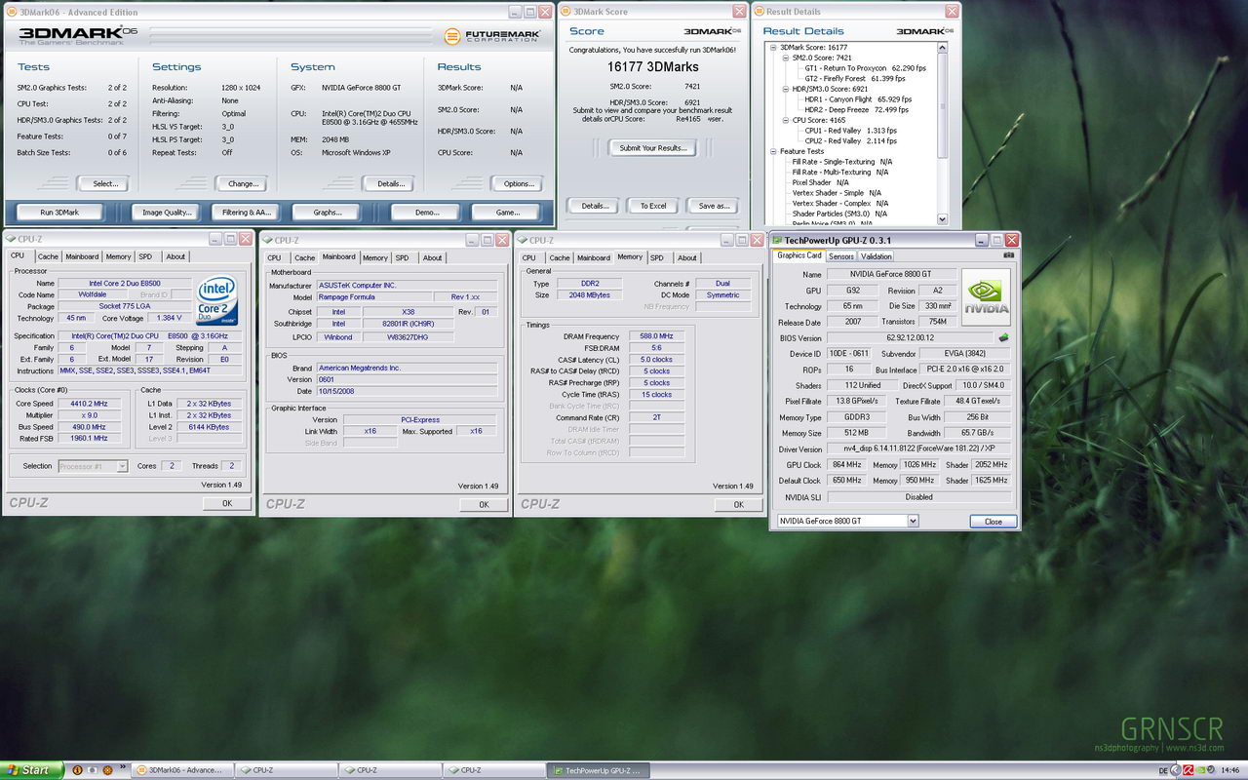Click Submit Your Results button
Image resolution: width=1248 pixels, height=780 pixels.
652,148
